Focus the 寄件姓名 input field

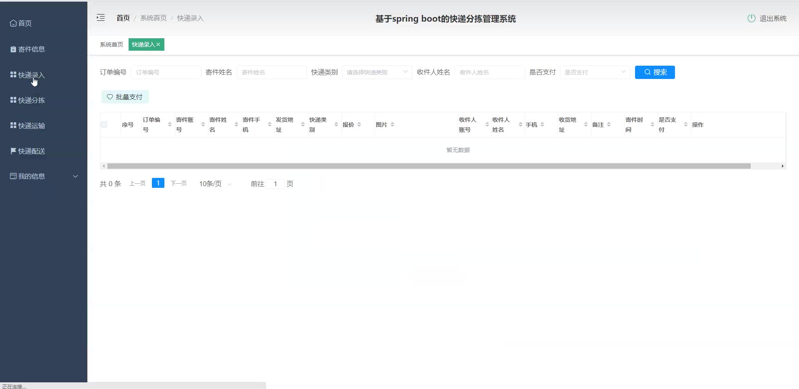(271, 72)
